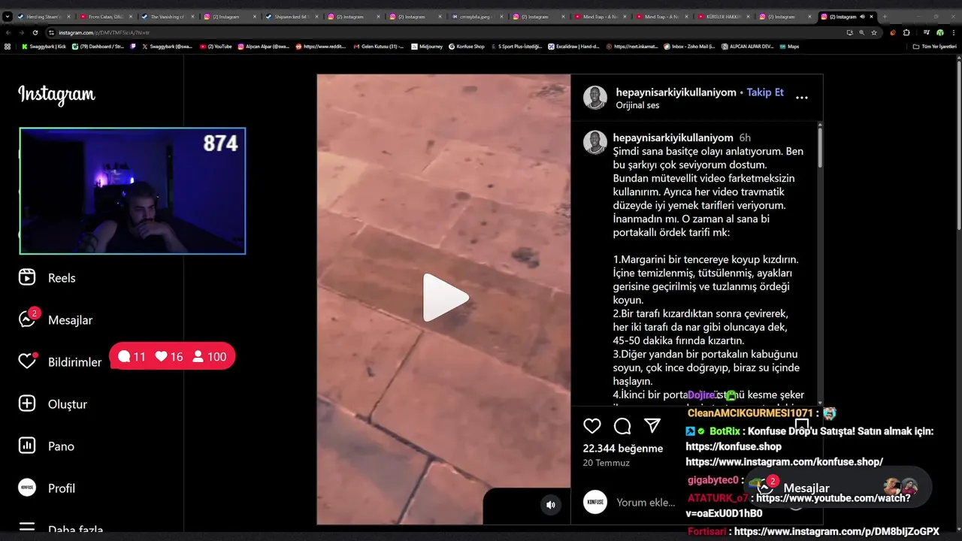Viewport: 962px width, 541px height.
Task: Open the Gelen Kutusu Gmail bookmark
Action: tap(379, 47)
